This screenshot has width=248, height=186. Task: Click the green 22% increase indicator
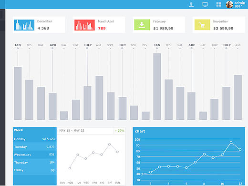point(119,131)
